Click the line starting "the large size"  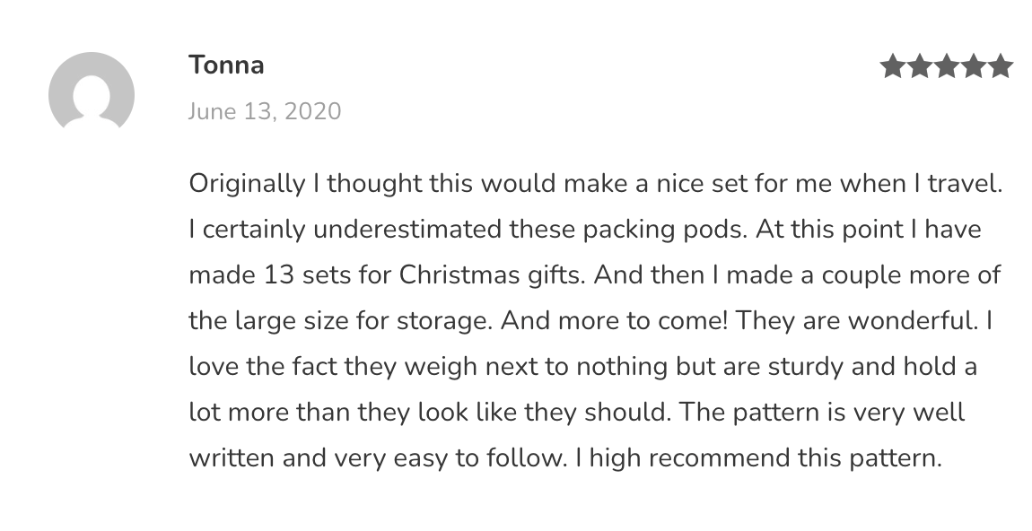(x=590, y=320)
